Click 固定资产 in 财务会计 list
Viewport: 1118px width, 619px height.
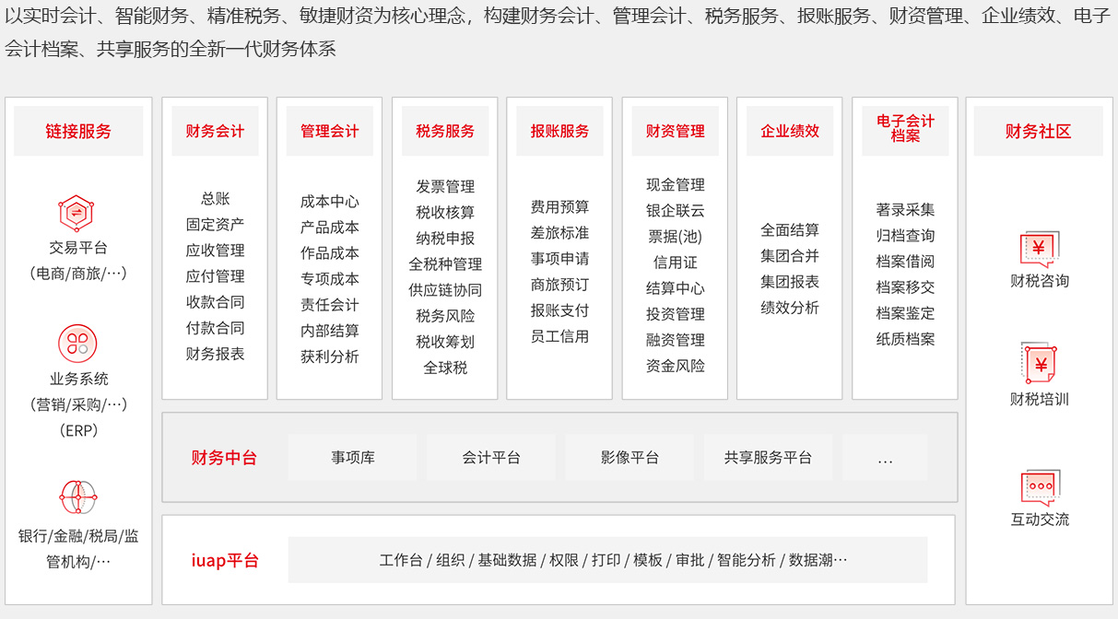click(x=215, y=224)
